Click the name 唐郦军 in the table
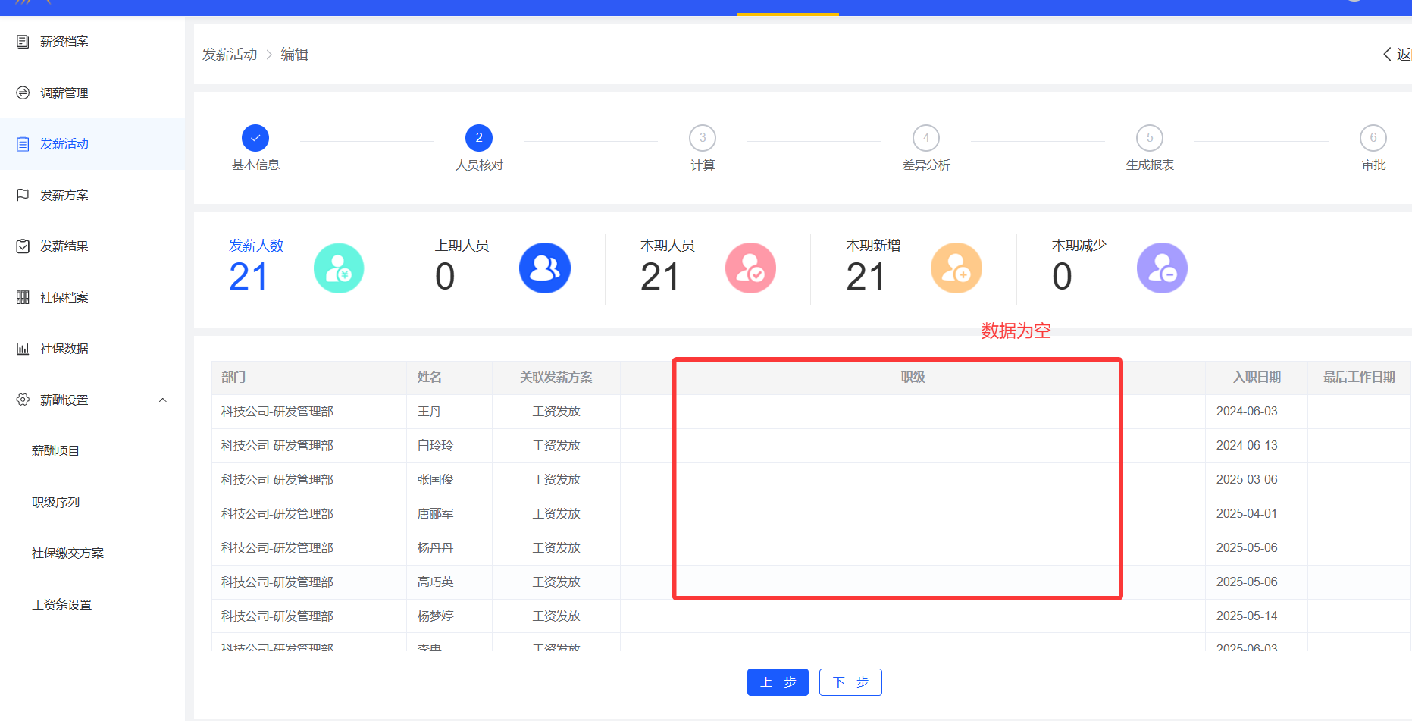The image size is (1412, 721). click(436, 514)
